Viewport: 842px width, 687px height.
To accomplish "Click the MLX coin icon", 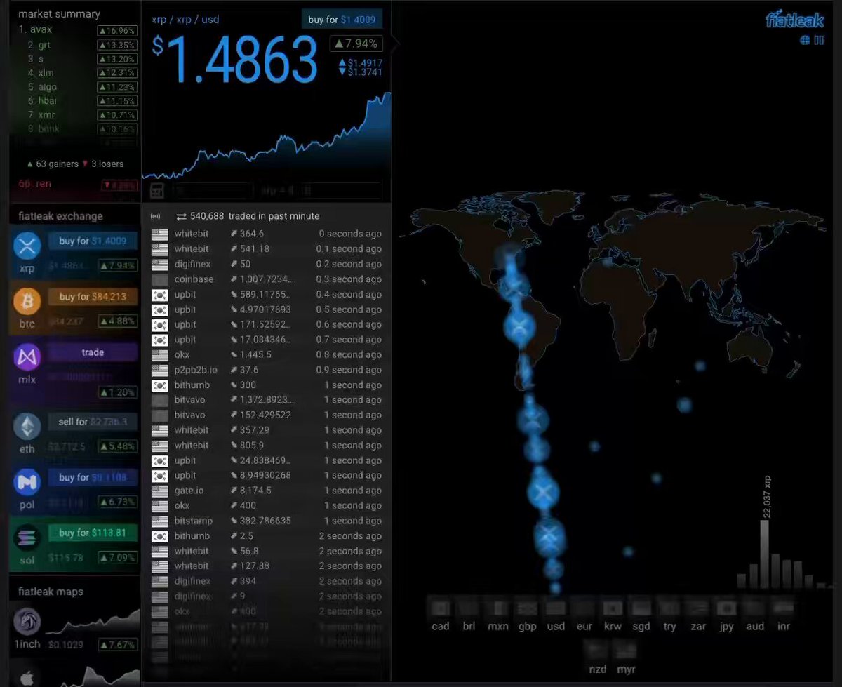I will (x=27, y=357).
